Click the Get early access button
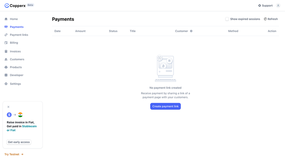This screenshot has height=161, width=285. 19,142
